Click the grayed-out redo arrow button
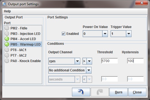 pyautogui.click(x=100, y=92)
